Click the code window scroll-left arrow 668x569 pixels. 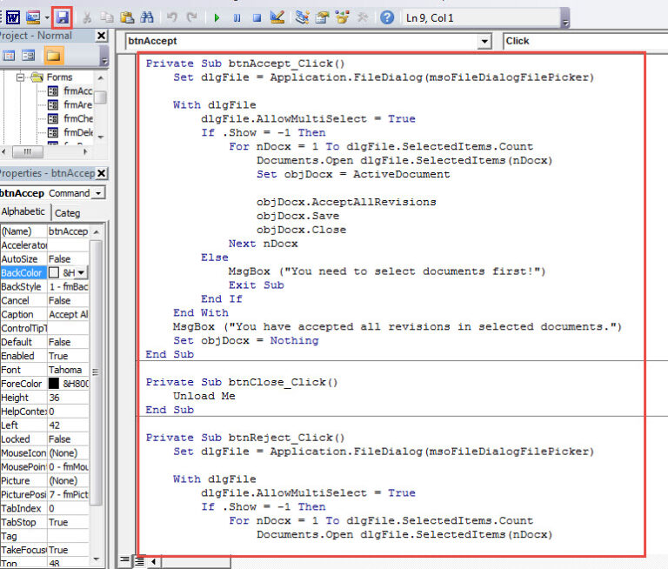coord(153,562)
